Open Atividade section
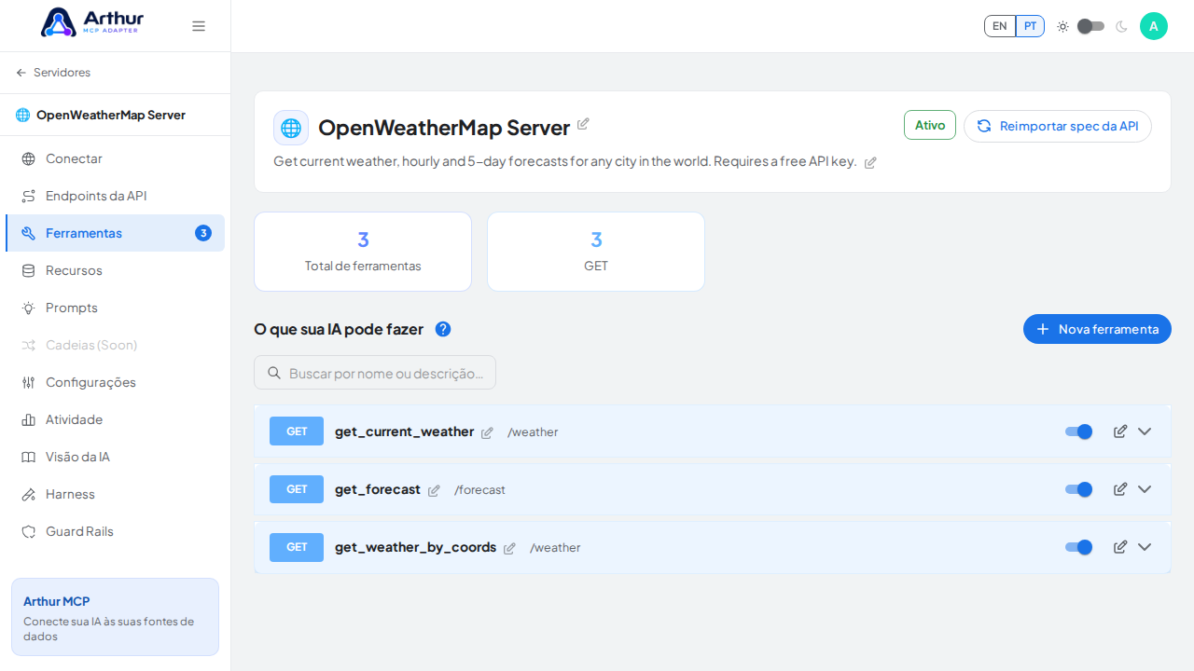Viewport: 1194px width, 671px height. [115, 419]
